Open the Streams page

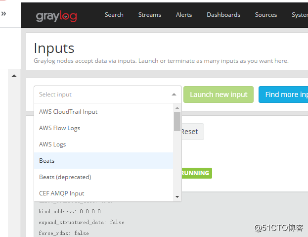[150, 15]
